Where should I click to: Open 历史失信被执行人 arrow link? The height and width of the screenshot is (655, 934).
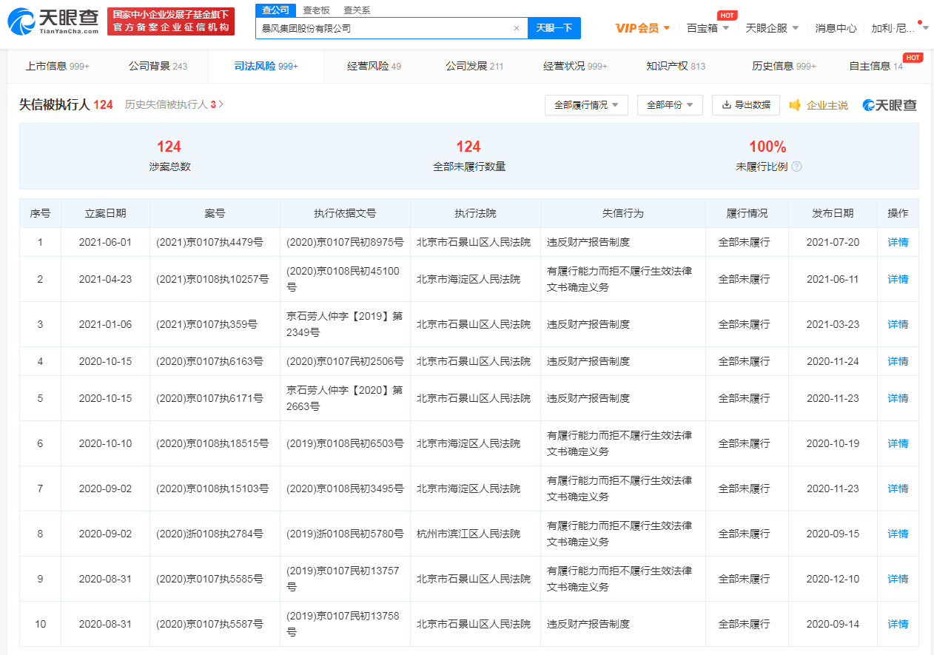(x=221, y=105)
